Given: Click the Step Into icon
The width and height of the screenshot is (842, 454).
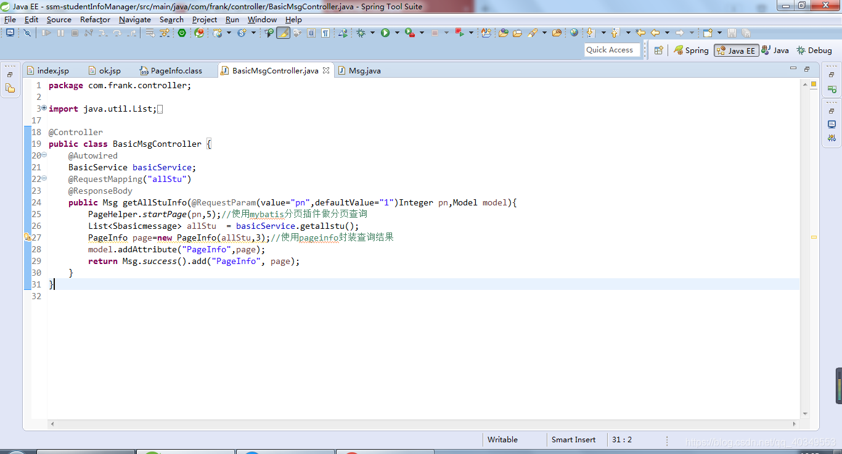Looking at the screenshot, I should click(x=102, y=33).
